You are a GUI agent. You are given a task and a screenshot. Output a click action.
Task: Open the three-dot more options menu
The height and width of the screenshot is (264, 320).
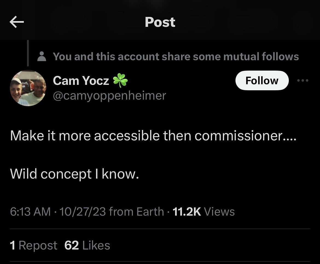(x=303, y=80)
